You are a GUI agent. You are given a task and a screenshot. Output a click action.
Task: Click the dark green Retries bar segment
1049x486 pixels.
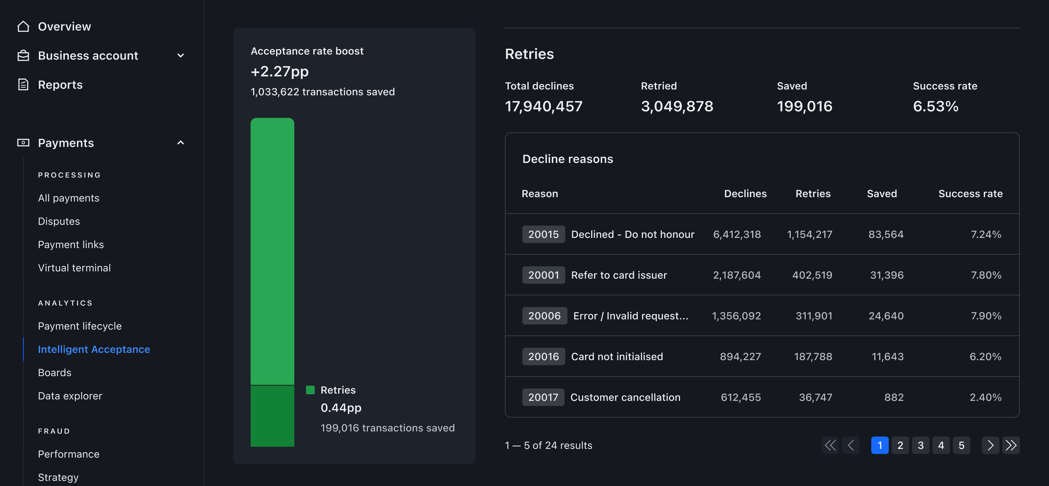(272, 416)
